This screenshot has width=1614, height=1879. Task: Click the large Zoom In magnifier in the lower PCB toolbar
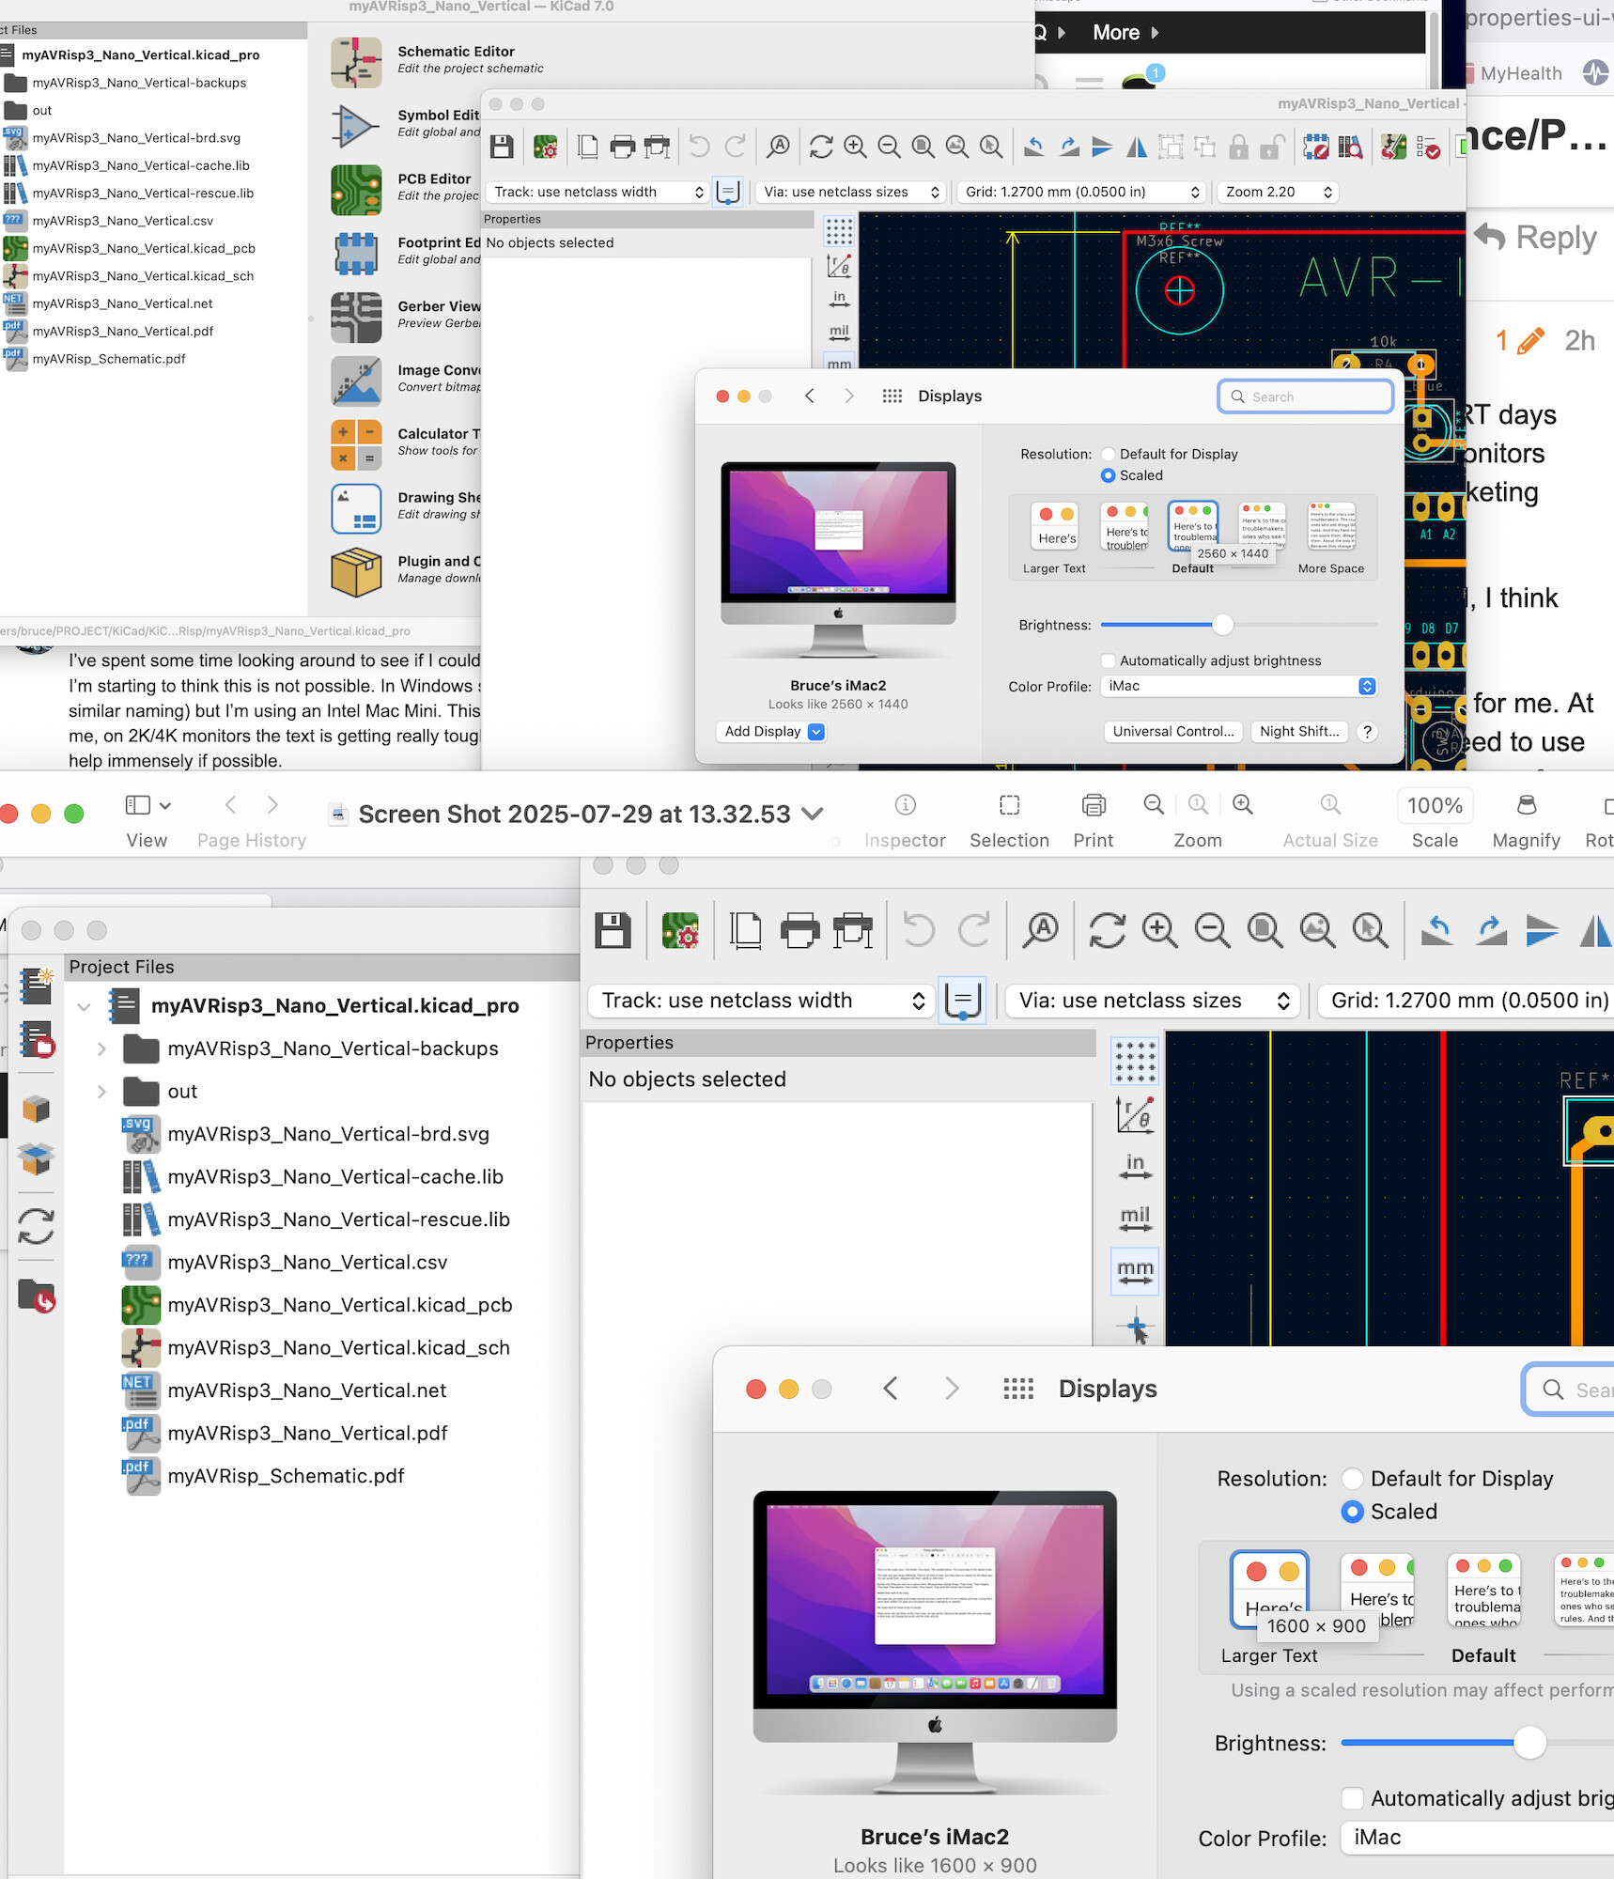[x=1160, y=930]
